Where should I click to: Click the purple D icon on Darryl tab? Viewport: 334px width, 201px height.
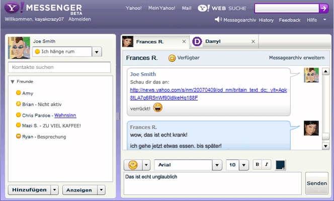[x=197, y=42]
